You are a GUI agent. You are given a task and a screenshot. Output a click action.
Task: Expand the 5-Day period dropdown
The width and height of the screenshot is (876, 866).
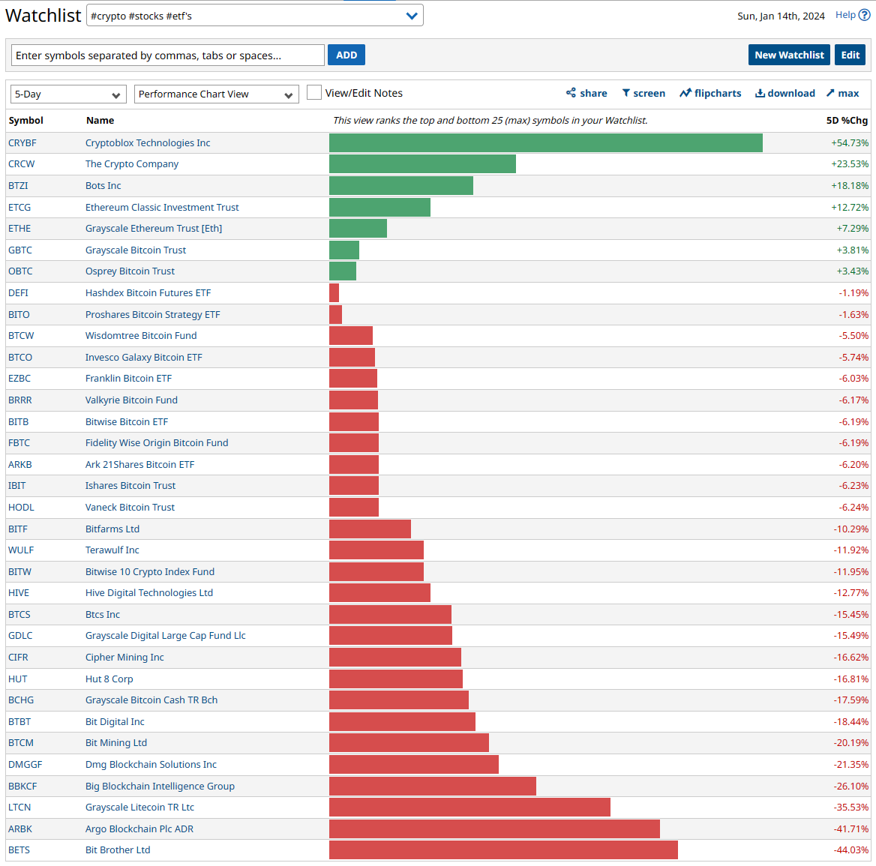(68, 94)
